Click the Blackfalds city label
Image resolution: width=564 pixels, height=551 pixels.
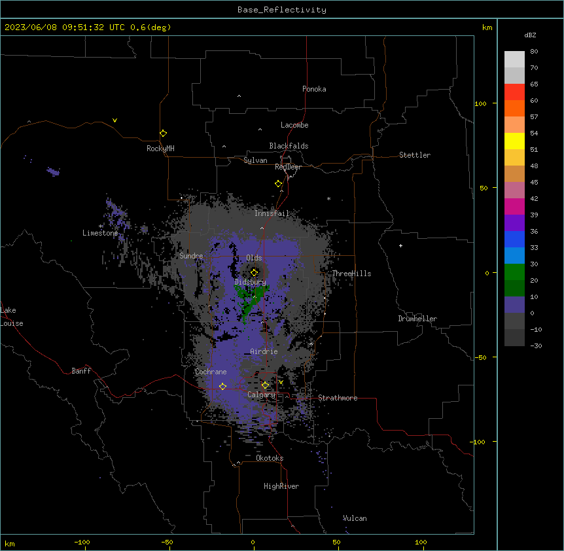289,146
